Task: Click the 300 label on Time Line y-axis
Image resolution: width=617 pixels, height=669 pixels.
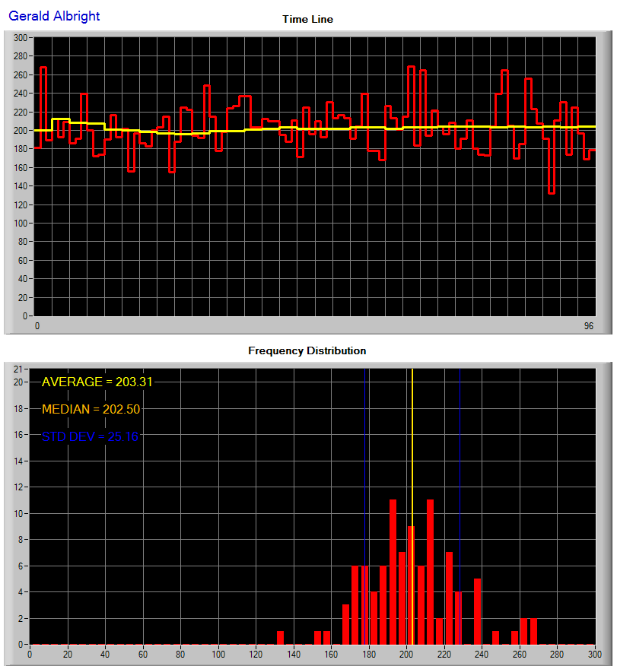Action: tap(20, 38)
